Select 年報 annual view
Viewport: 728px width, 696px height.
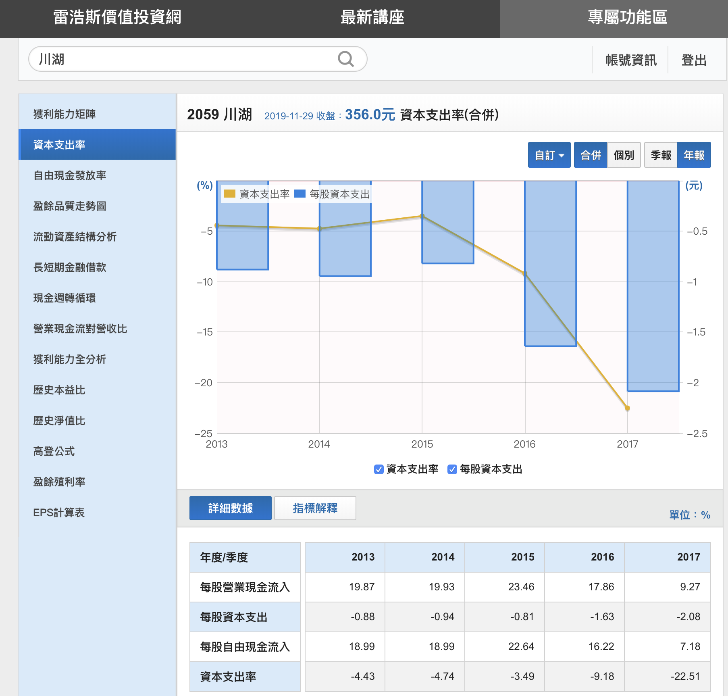tap(694, 155)
